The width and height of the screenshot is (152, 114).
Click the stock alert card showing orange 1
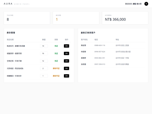point(76,18)
